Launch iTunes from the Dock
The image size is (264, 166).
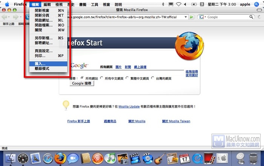click(110, 158)
